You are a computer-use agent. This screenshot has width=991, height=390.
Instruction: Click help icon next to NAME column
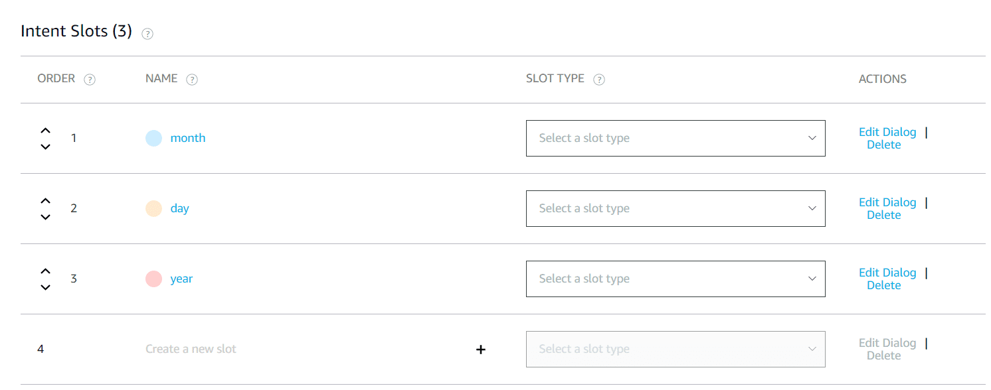pyautogui.click(x=192, y=80)
